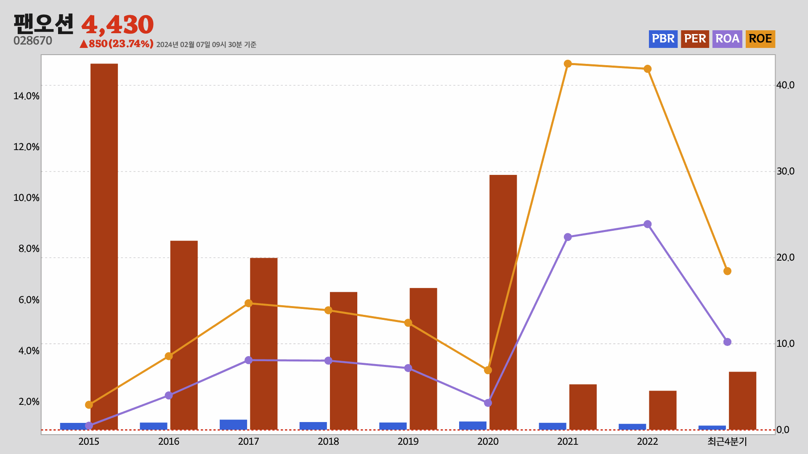Screen dimensions: 808x454
Task: Click the 2015 x-axis label
Action: (x=89, y=442)
